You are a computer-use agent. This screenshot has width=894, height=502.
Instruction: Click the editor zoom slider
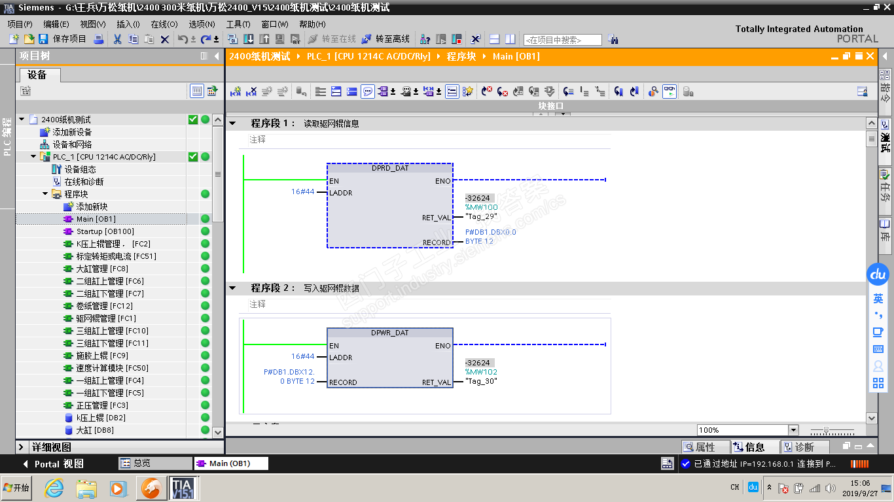[827, 431]
